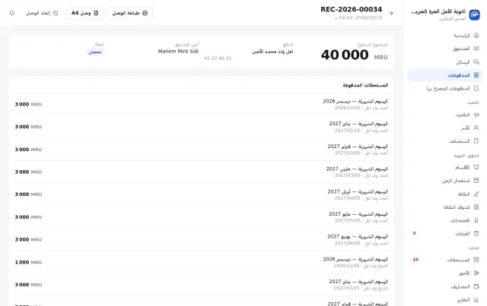Open 'استعمال الزمن' timetable icon in sidebar

476,181
